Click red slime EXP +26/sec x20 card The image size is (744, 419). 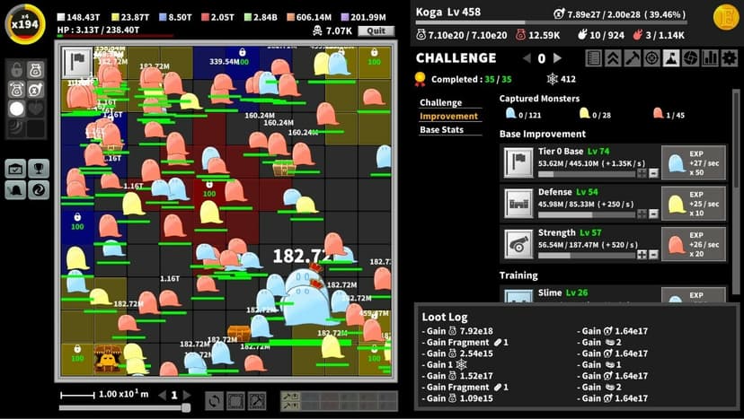(694, 244)
